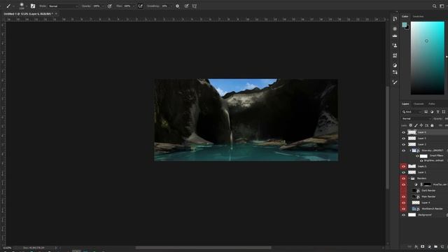Image resolution: width=448 pixels, height=252 pixels.
Task: Hide Layer 4 using its eye icon
Action: (x=403, y=202)
